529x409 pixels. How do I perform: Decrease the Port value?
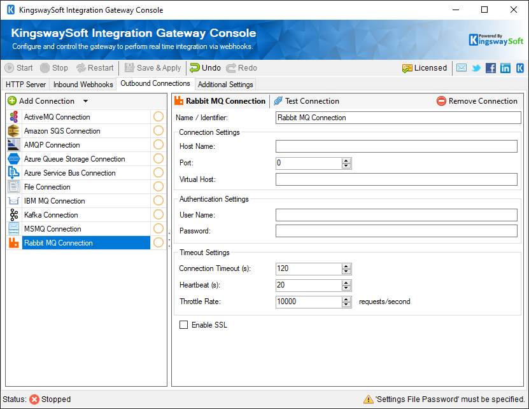pos(346,165)
